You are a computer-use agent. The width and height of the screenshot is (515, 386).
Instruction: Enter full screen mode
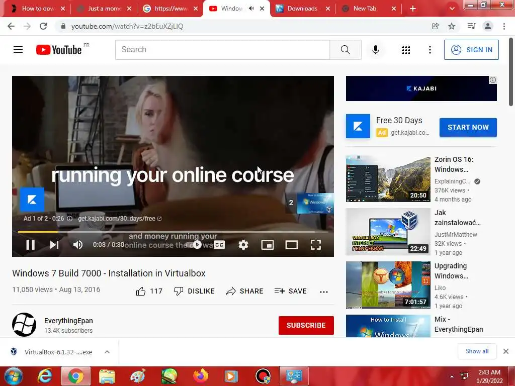(x=316, y=245)
